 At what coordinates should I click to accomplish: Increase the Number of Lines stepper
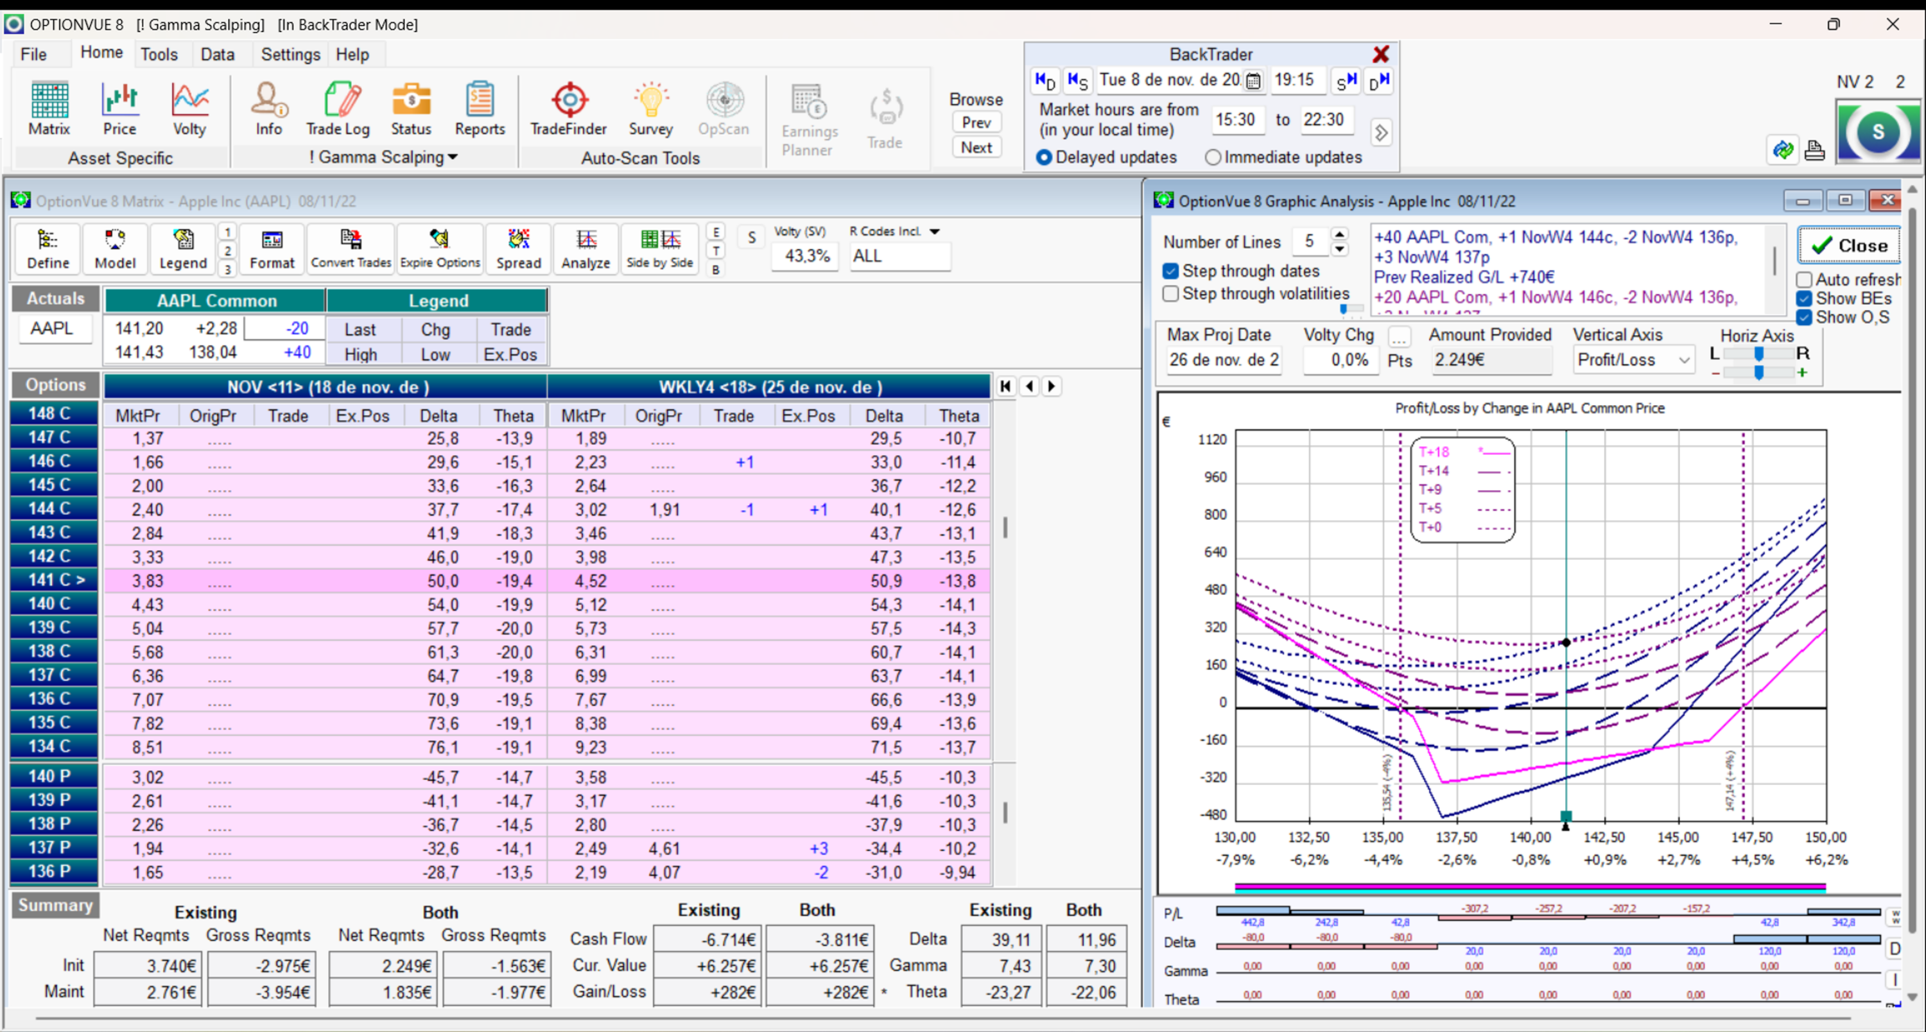(x=1340, y=234)
